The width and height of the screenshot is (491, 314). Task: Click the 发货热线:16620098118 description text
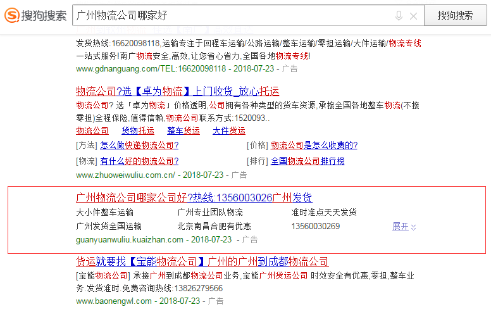[249, 43]
